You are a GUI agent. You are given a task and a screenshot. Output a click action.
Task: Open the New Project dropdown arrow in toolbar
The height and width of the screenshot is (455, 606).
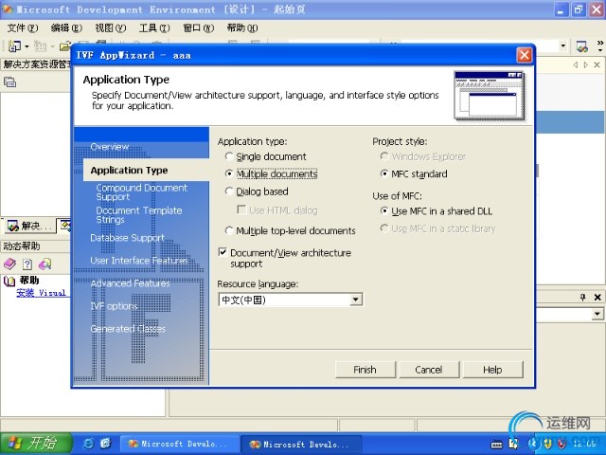[x=27, y=46]
